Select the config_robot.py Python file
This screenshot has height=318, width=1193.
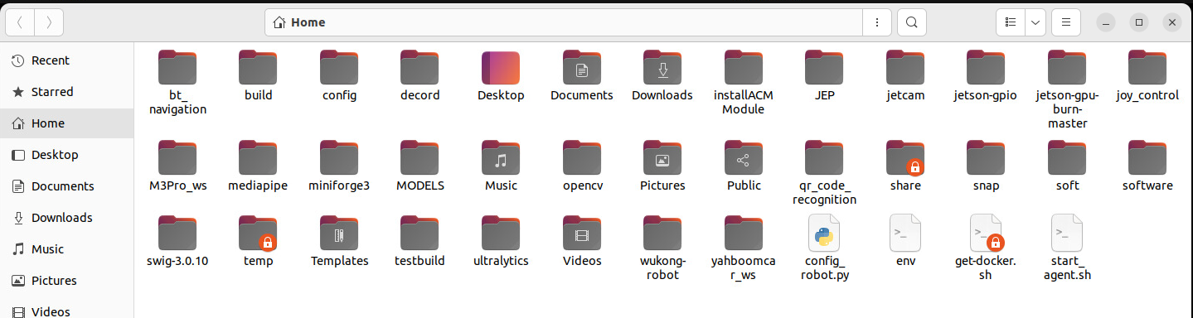(824, 234)
